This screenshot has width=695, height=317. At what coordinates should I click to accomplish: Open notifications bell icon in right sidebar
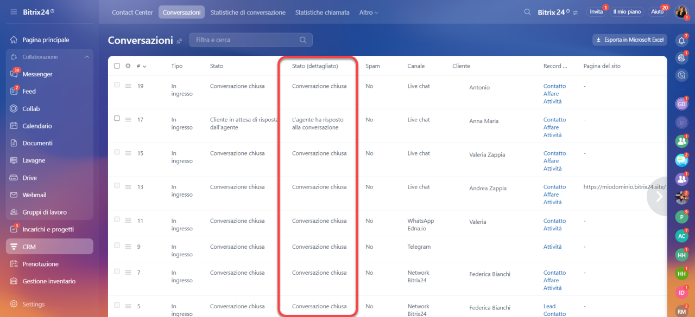pyautogui.click(x=682, y=40)
